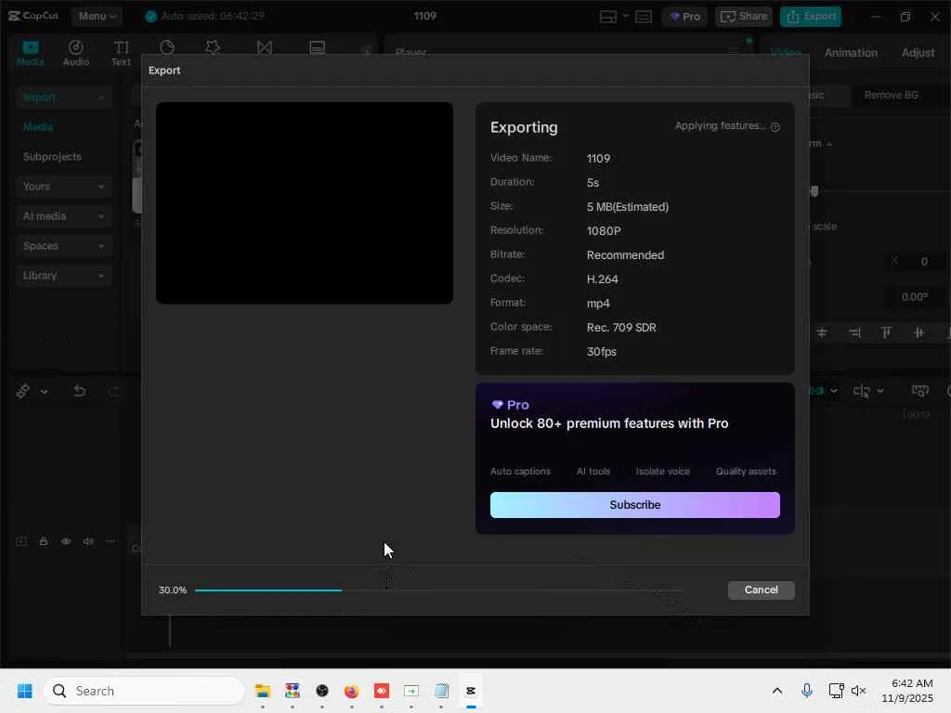Expand the Import dropdown

pyautogui.click(x=64, y=97)
